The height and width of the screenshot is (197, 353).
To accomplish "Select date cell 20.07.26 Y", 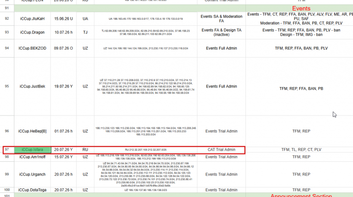I will click(x=63, y=150).
